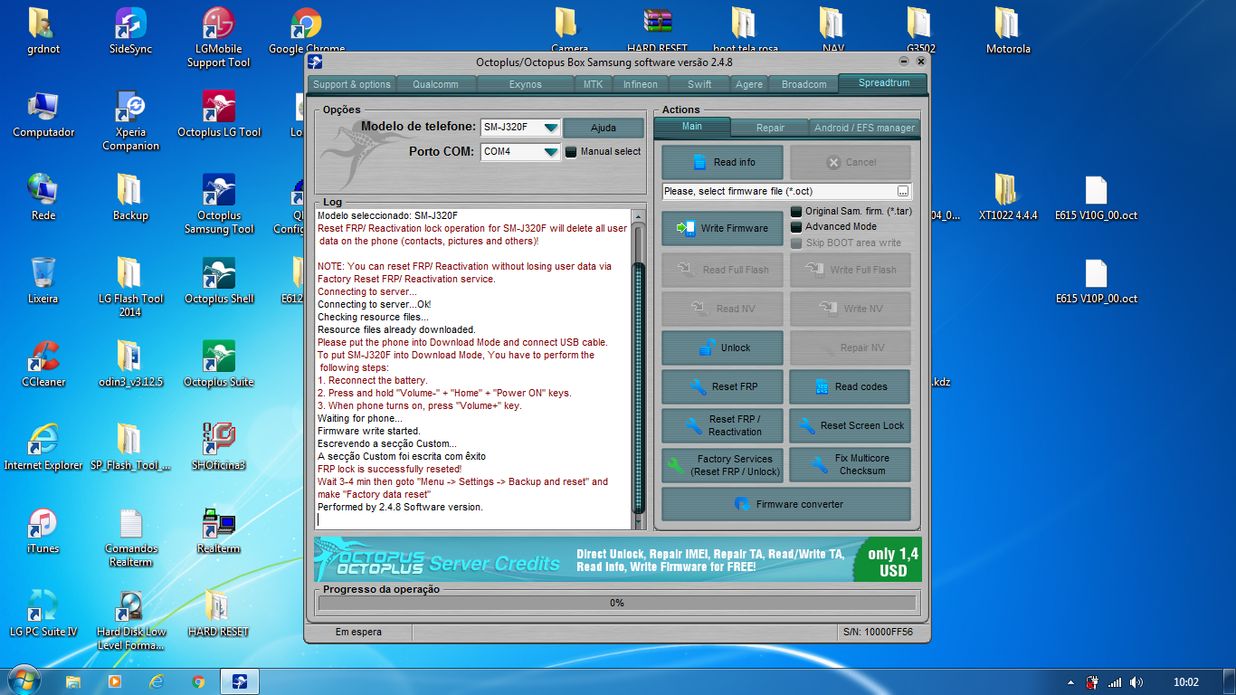The width and height of the screenshot is (1236, 695).
Task: Open iTunes desktop shortcut
Action: (x=43, y=531)
